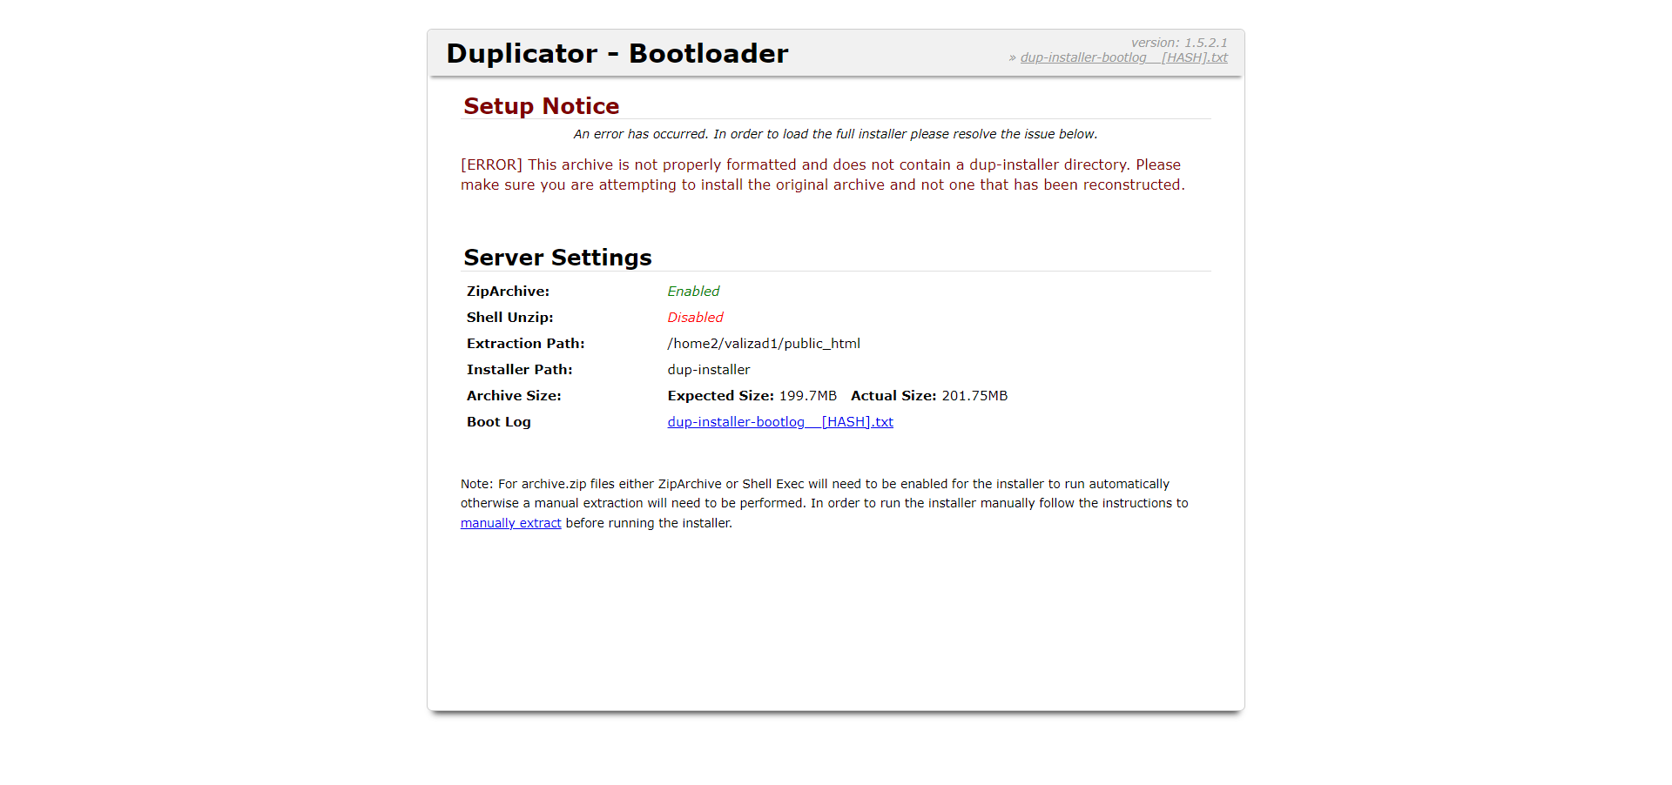The height and width of the screenshot is (785, 1672).
Task: Click the 'Boot Log' row label
Action: (498, 422)
